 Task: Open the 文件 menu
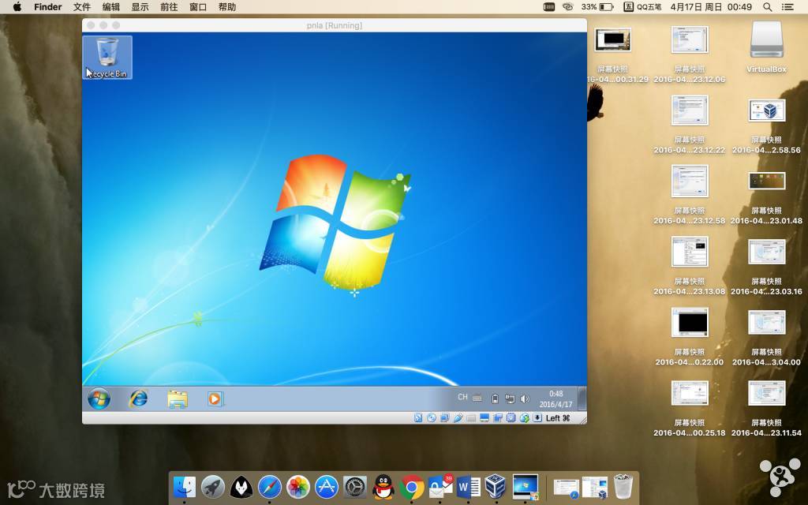[x=81, y=6]
